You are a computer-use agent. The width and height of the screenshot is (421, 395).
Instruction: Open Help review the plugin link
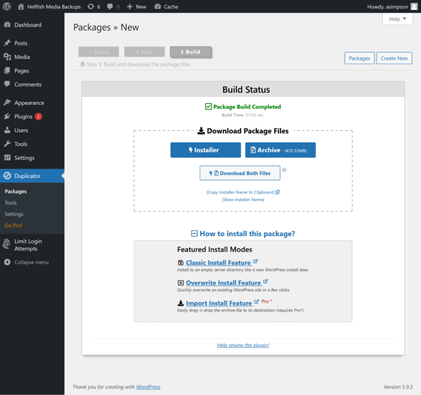click(x=243, y=345)
